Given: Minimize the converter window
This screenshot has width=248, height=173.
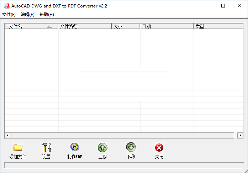Looking at the screenshot, I should pos(207,6).
